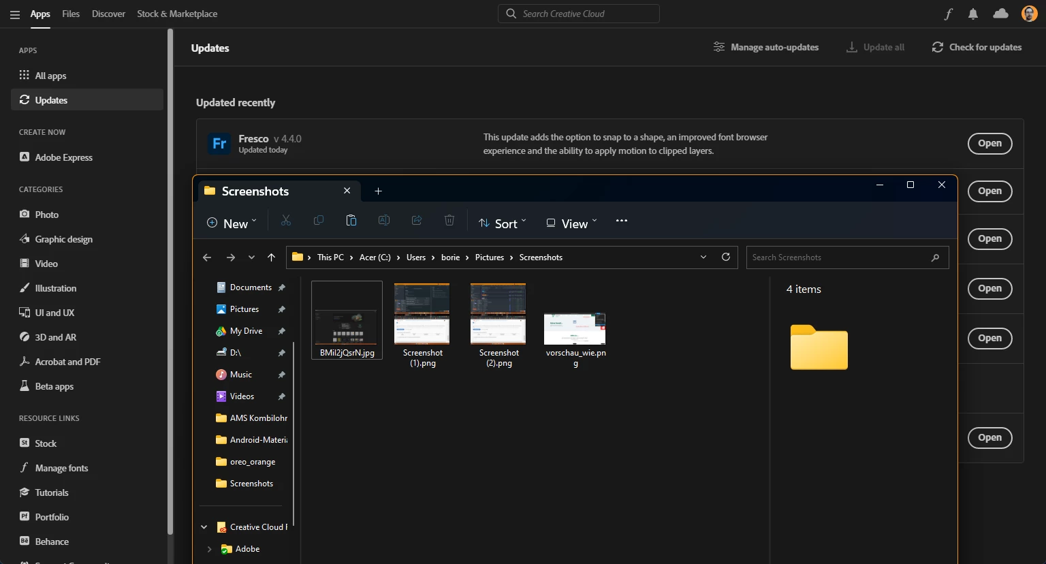Unpin Music from Quick access
Viewport: 1046px width, 564px height.
pos(281,375)
